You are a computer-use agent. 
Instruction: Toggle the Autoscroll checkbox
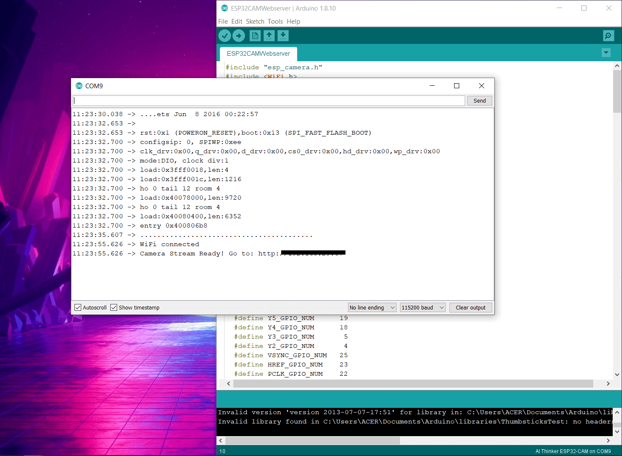(78, 307)
